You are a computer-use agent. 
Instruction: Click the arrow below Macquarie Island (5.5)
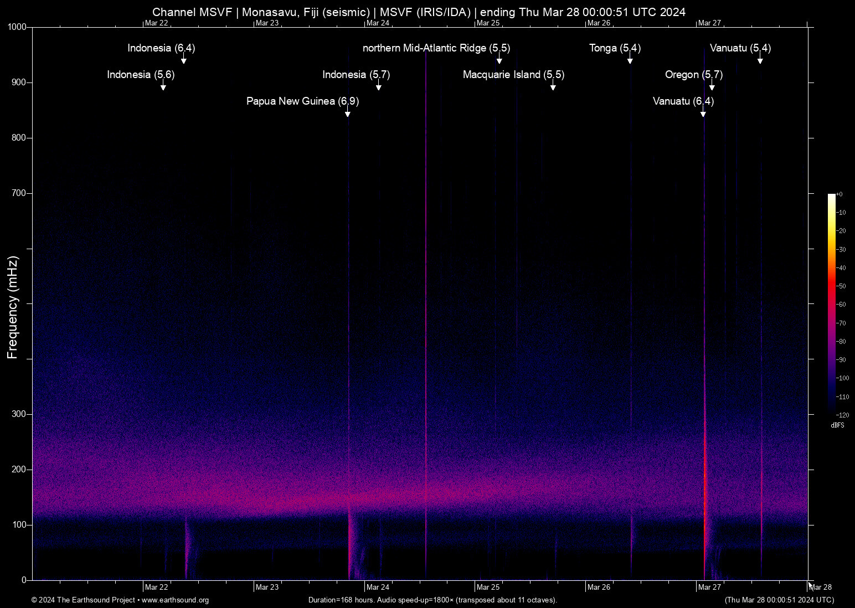(553, 86)
